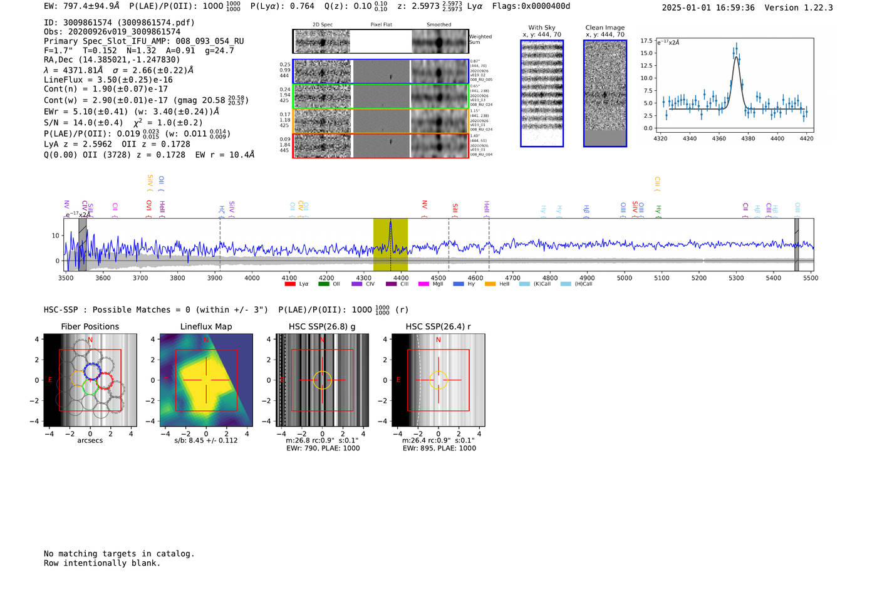The height and width of the screenshot is (597, 877).
Task: Open the orange-bordered fiber spectrum row
Action: [380, 121]
